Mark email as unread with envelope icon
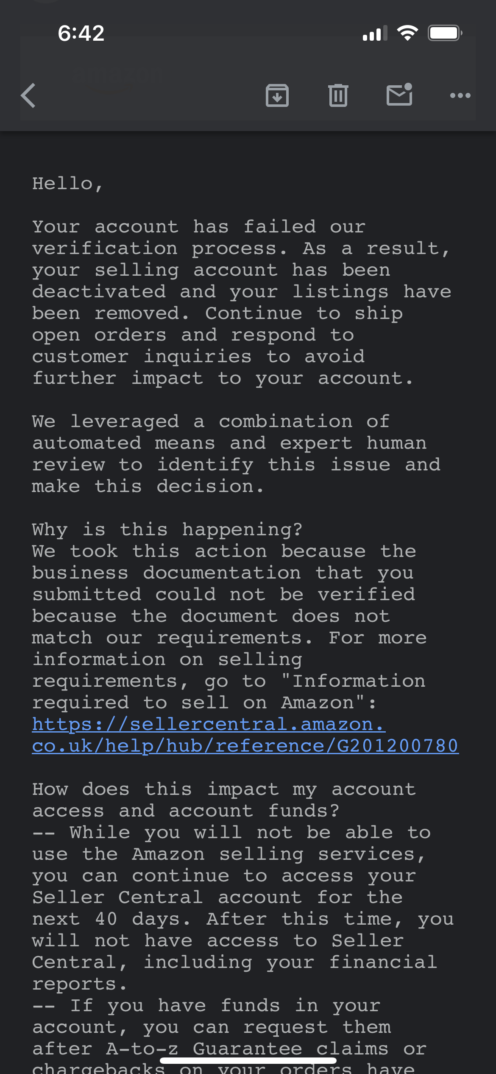 [399, 94]
